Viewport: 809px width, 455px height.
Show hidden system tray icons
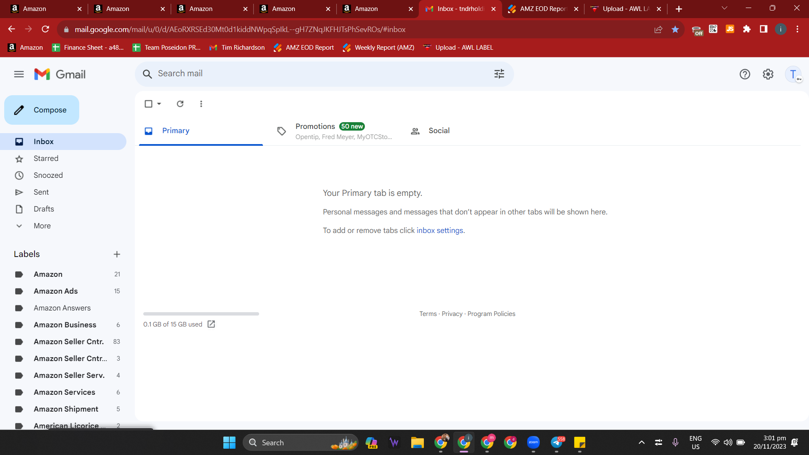coord(642,443)
